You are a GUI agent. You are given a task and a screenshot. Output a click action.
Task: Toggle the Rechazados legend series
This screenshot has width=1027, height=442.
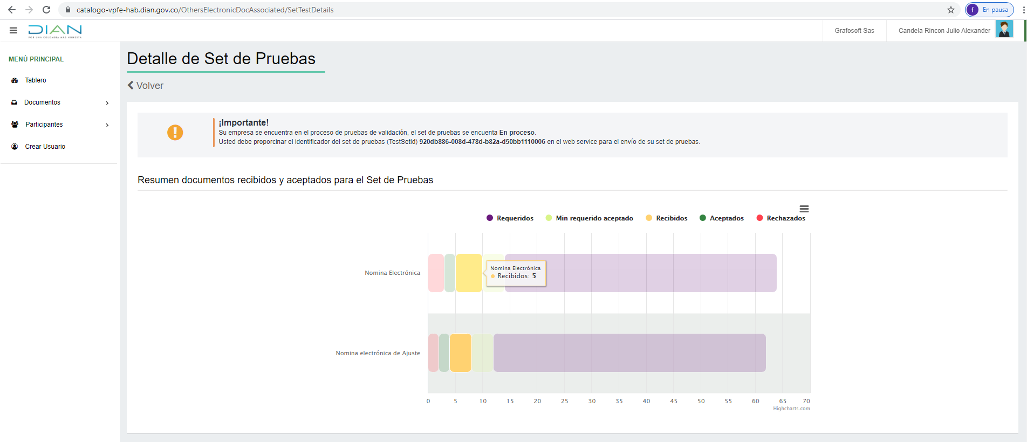pos(780,218)
